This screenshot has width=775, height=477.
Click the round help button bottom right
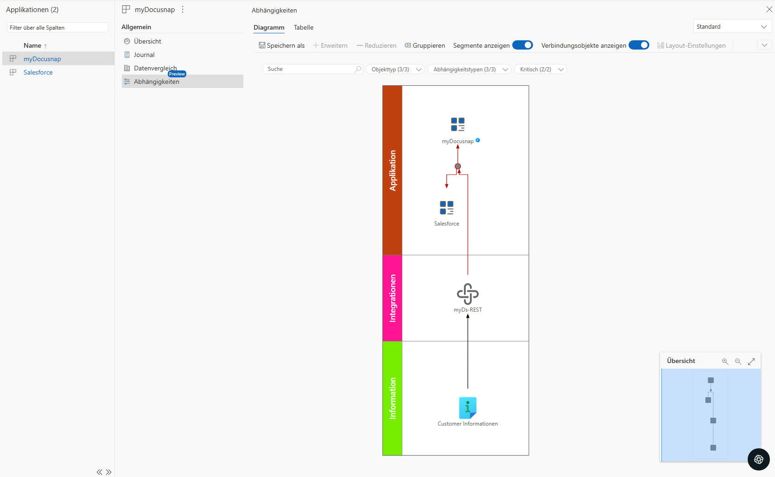click(758, 459)
